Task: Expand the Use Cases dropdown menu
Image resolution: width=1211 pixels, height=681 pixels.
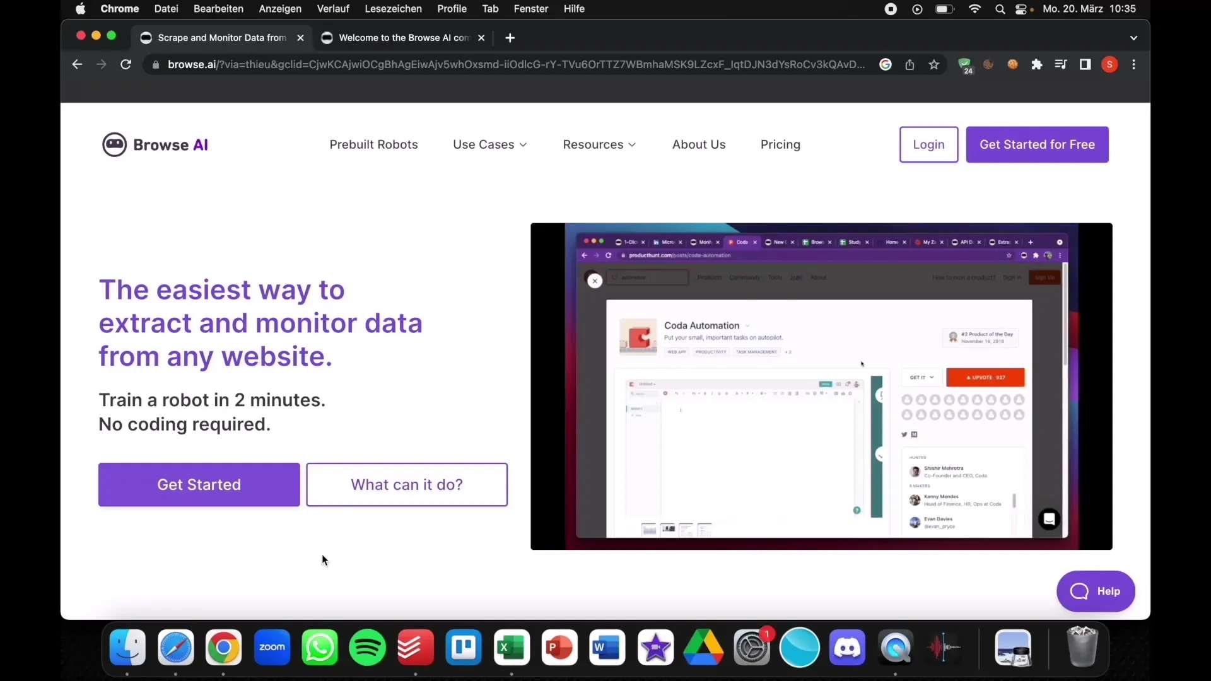Action: 489,144
